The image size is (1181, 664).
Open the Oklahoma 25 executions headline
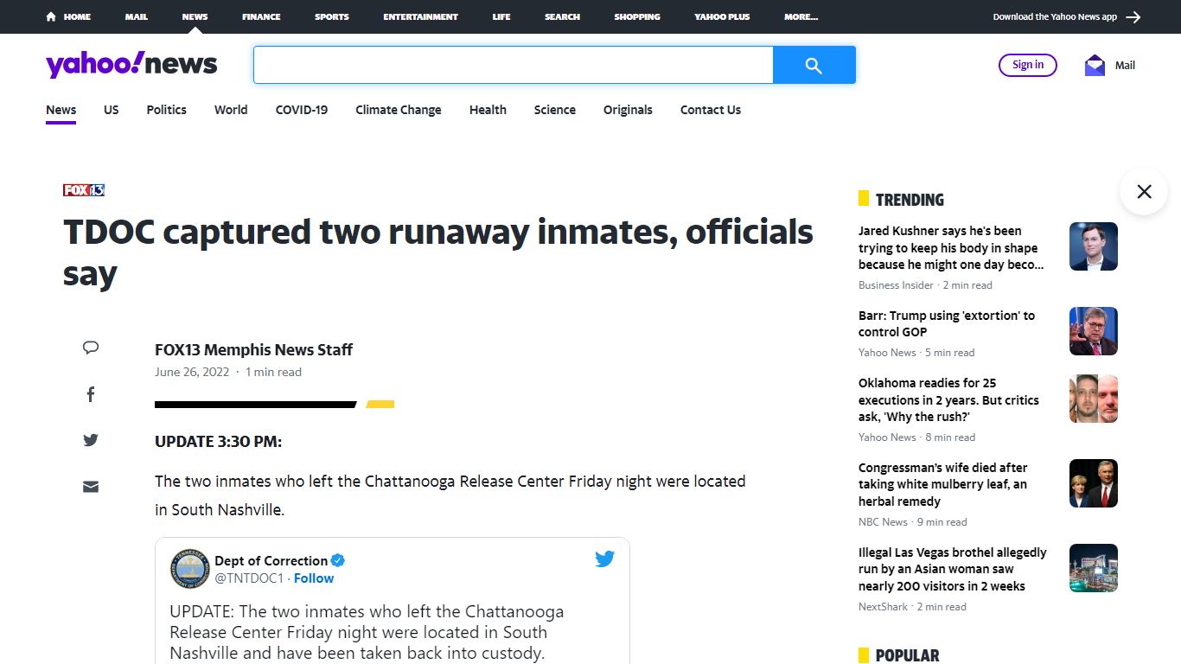pos(948,400)
